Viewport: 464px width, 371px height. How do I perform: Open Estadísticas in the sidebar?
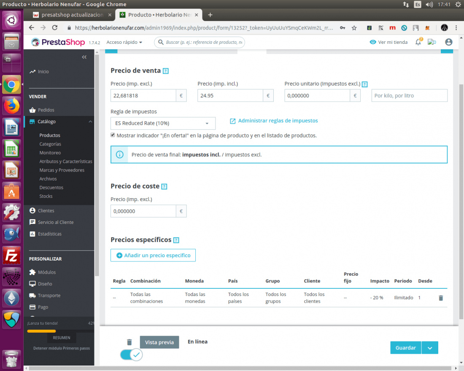click(49, 234)
